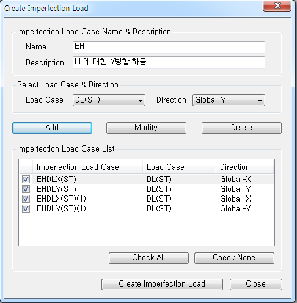Close the dialog with red X button
Screen dimensions: 297x303
tap(277, 5)
